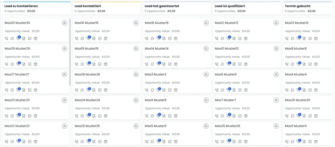
Task: Open the notes icon on Max12 Muster12 card
Action: click(x=234, y=38)
